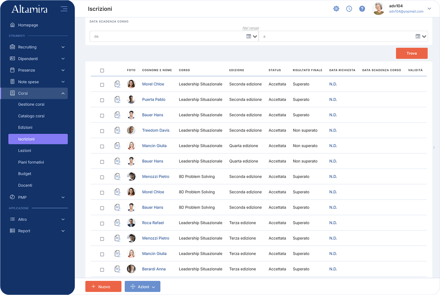Open calendar picker in 'da' date field
440x295 pixels.
click(249, 36)
